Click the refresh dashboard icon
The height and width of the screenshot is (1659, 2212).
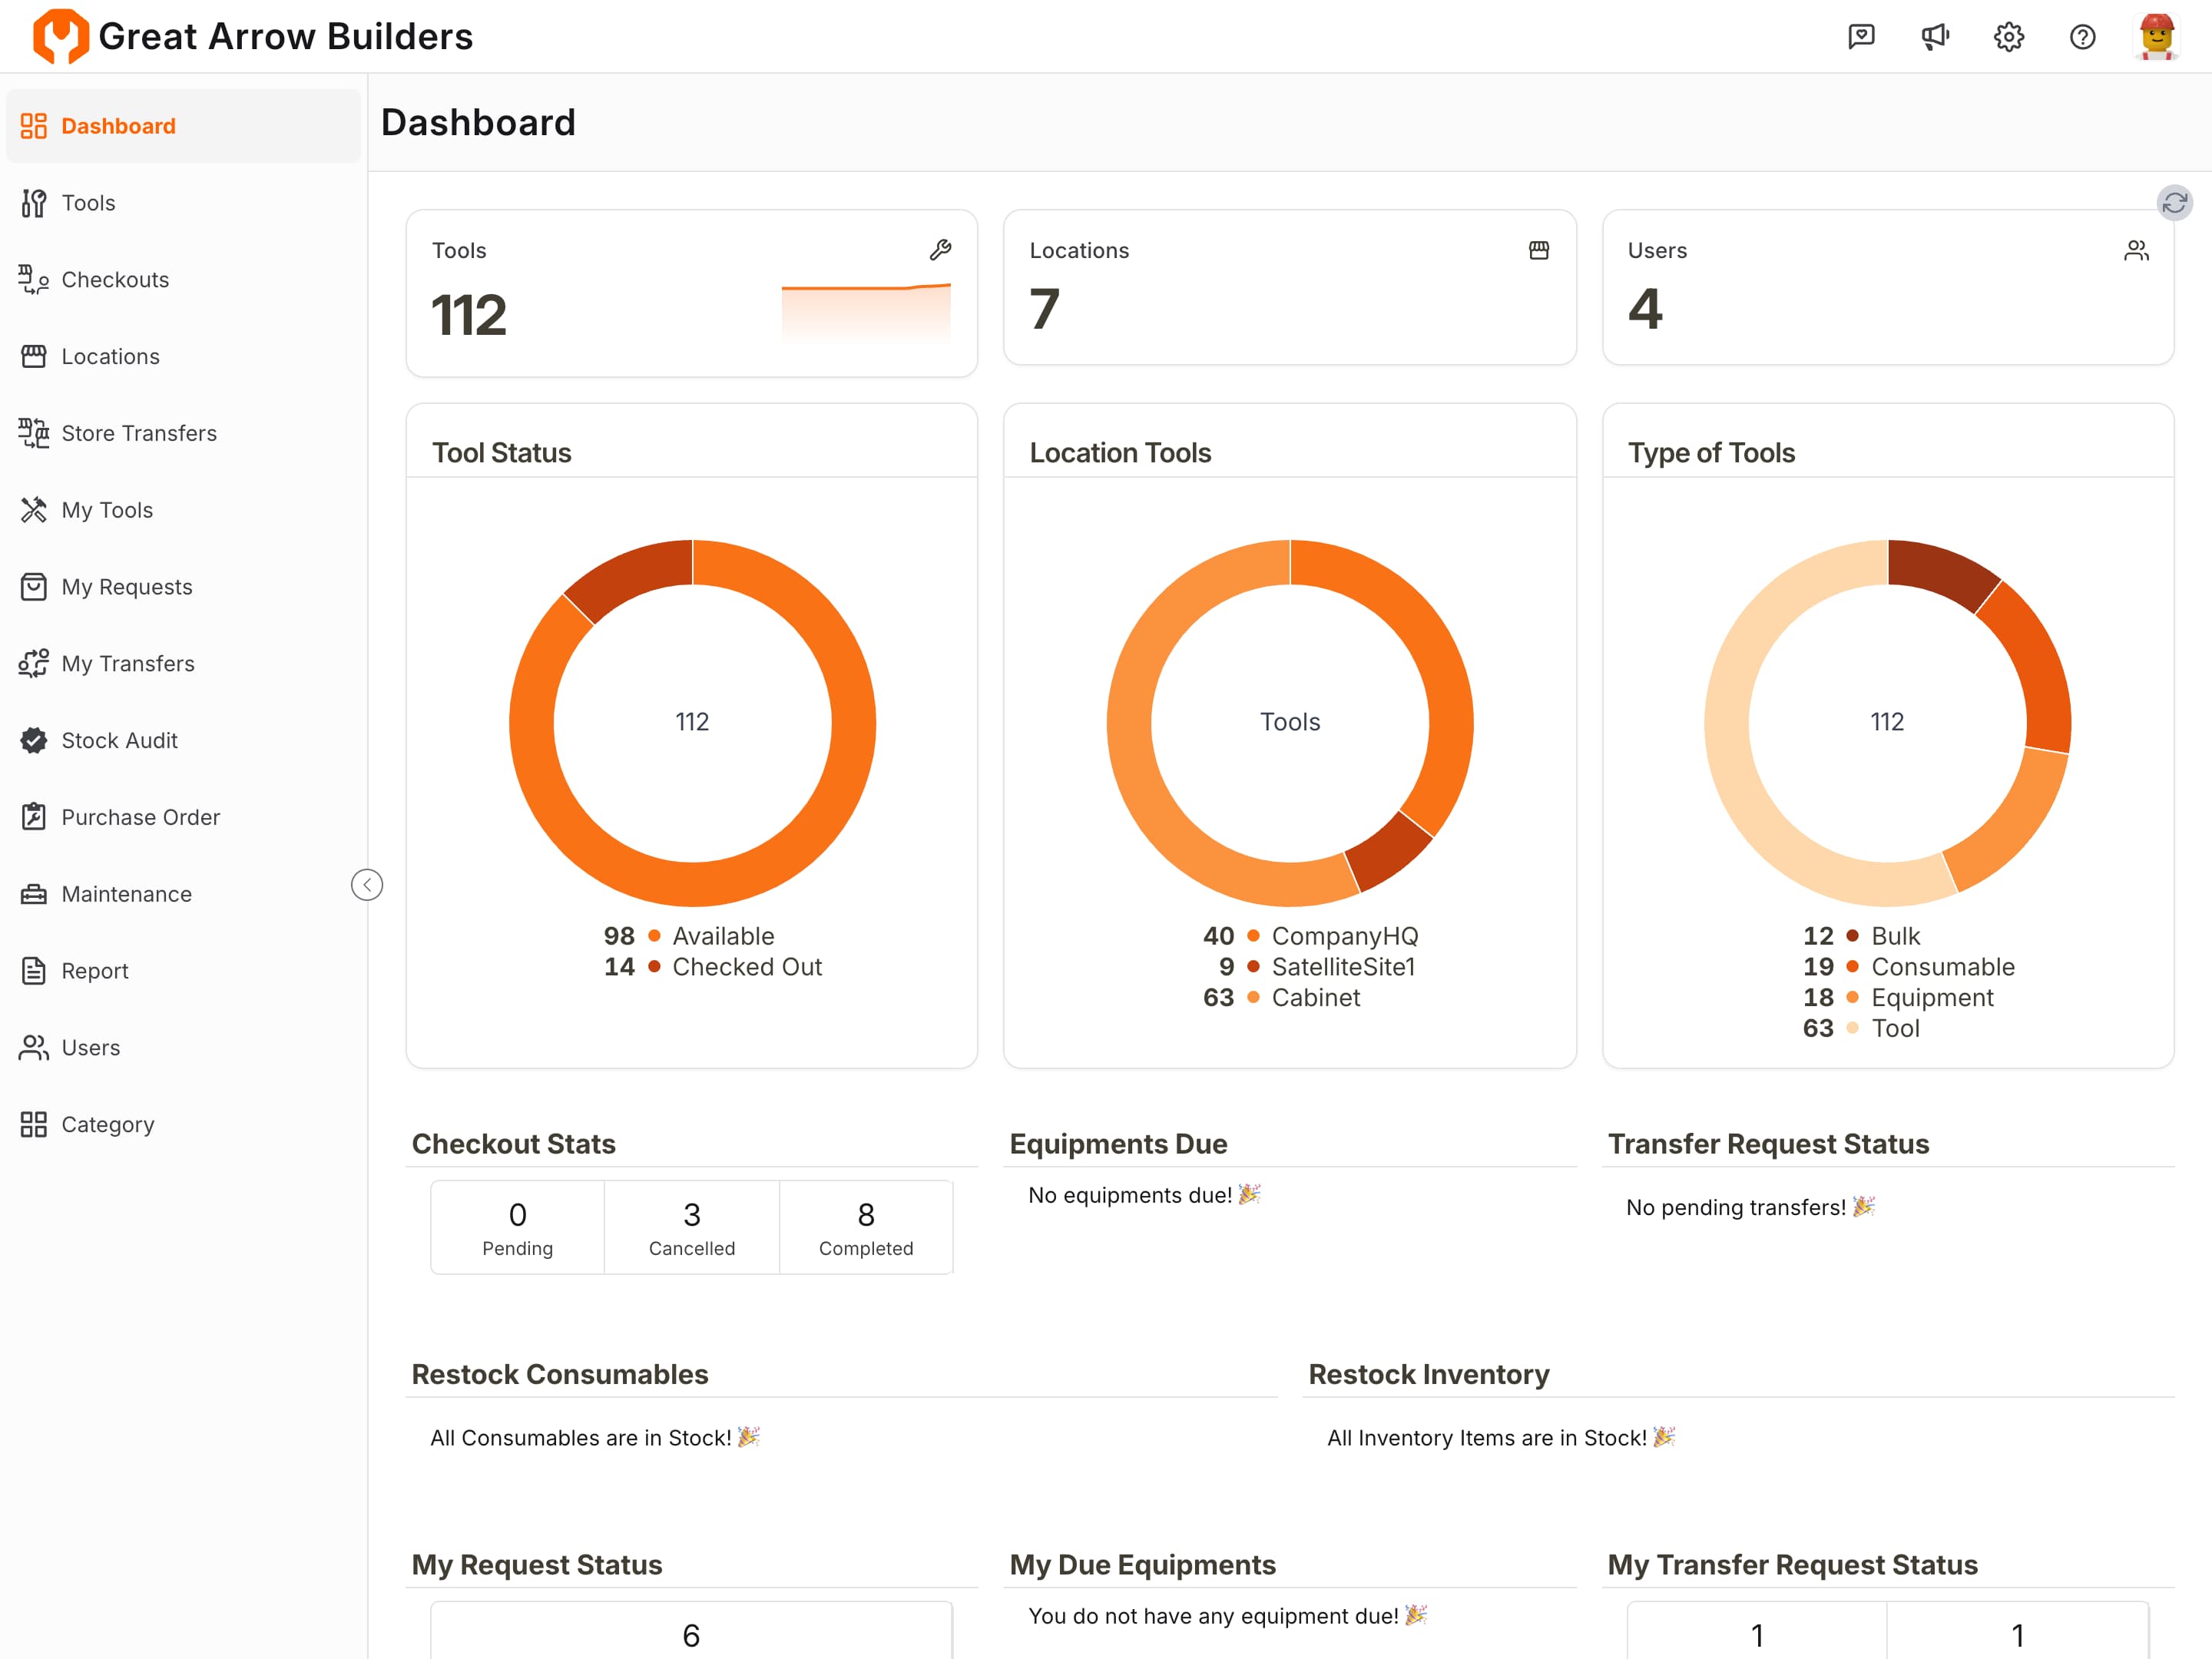tap(2174, 203)
